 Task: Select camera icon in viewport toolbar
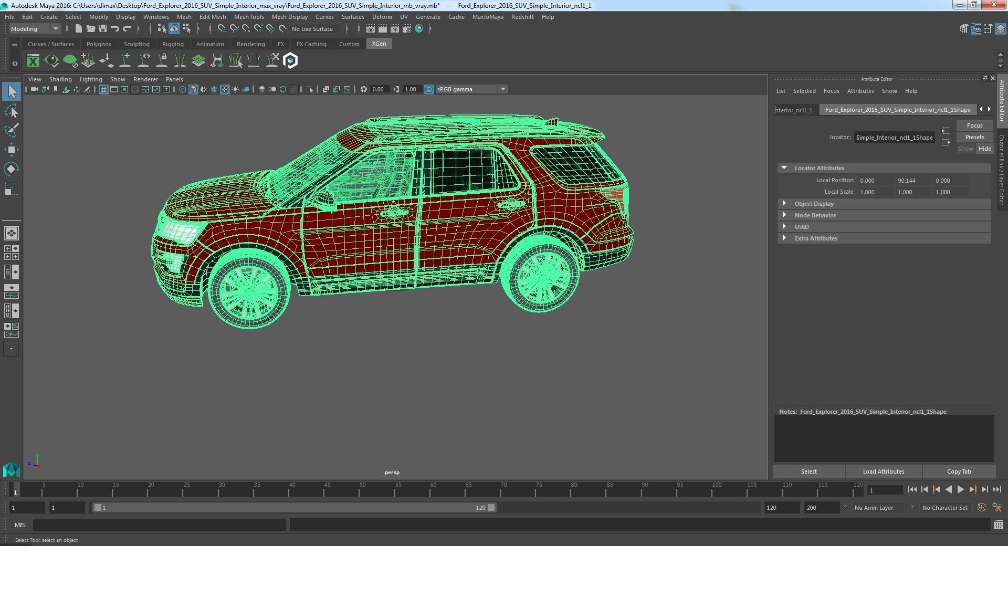coord(34,89)
